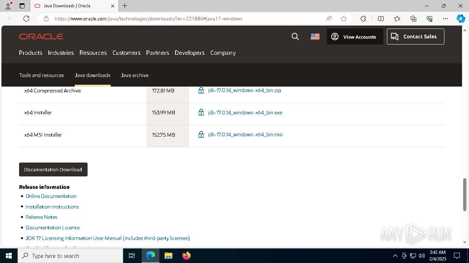This screenshot has width=469, height=263.
Task: Download jdk-17.0.14_windows-x64_bin.zip
Action: tap(244, 90)
